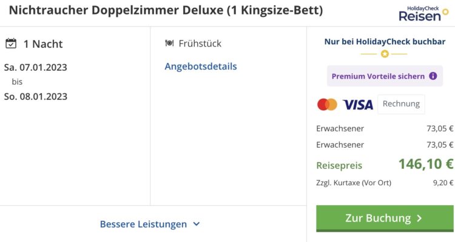Viewport: 455px width, 242px height.
Task: Click the calendar icon beside 1 Nacht
Action: coord(11,44)
